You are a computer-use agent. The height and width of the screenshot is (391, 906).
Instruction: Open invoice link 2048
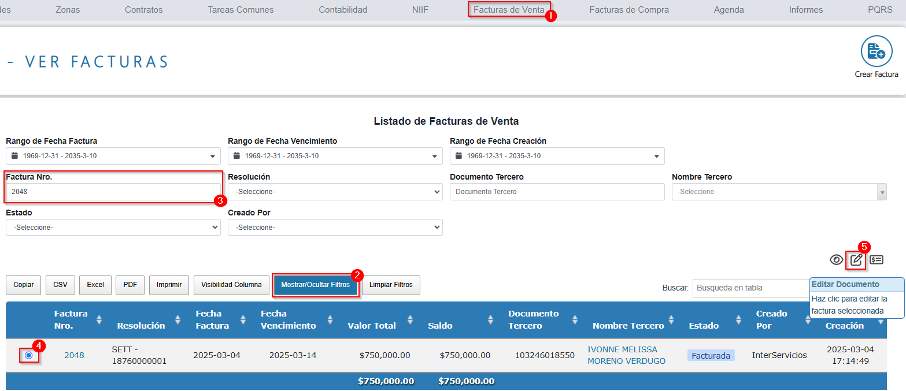coord(74,355)
